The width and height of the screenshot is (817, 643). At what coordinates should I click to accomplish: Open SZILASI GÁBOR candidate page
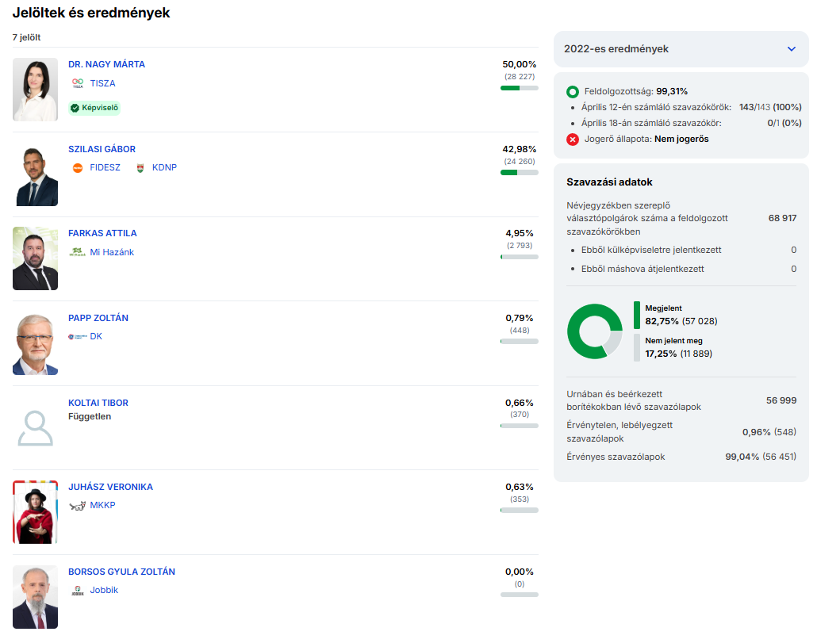click(102, 149)
